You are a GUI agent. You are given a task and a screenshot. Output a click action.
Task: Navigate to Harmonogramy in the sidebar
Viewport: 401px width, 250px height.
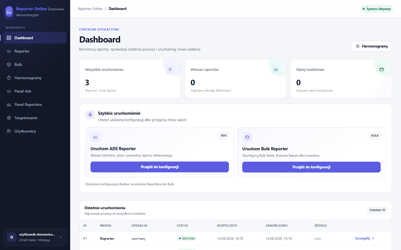35,78
